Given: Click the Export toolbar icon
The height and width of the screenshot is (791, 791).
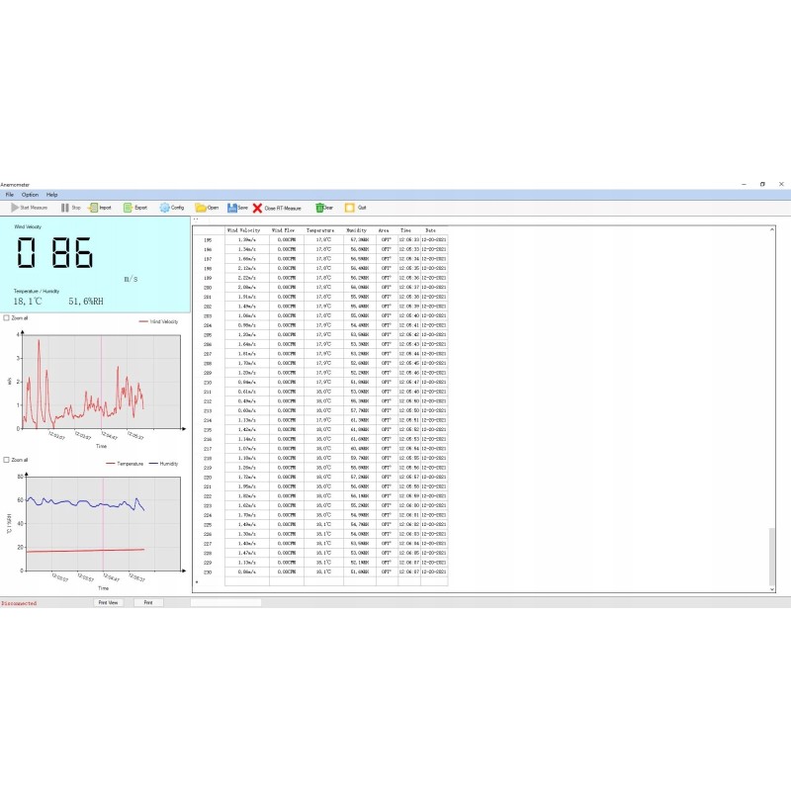Looking at the screenshot, I should tap(128, 208).
